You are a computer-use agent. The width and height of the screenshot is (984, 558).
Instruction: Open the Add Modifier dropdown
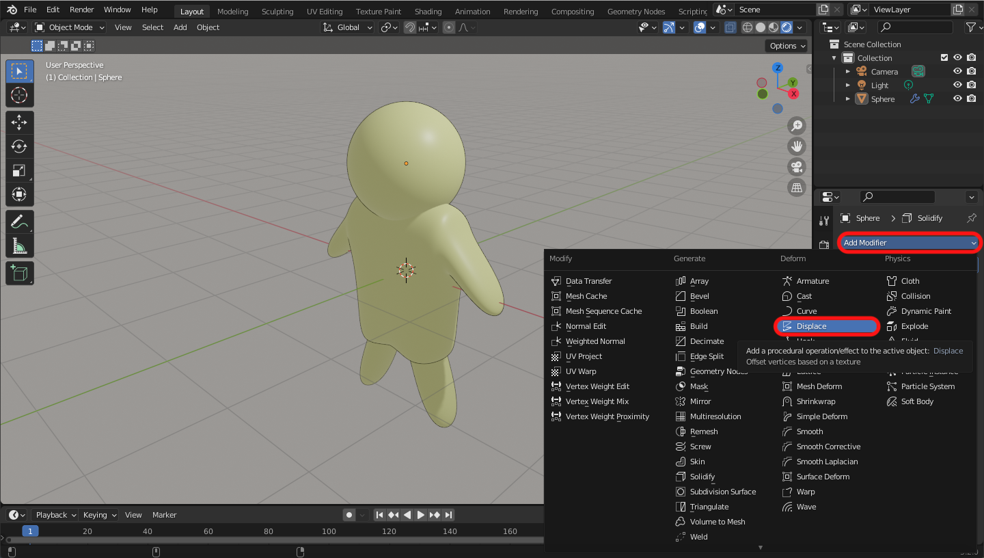coord(910,243)
